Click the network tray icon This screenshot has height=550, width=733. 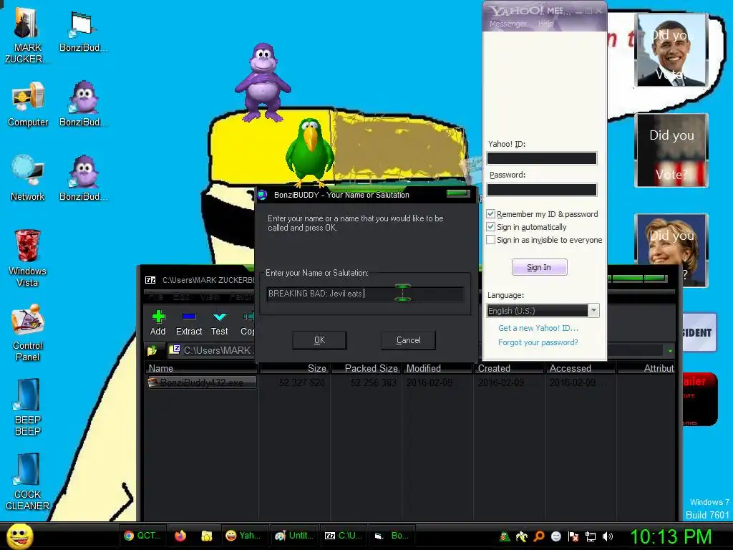tap(591, 536)
